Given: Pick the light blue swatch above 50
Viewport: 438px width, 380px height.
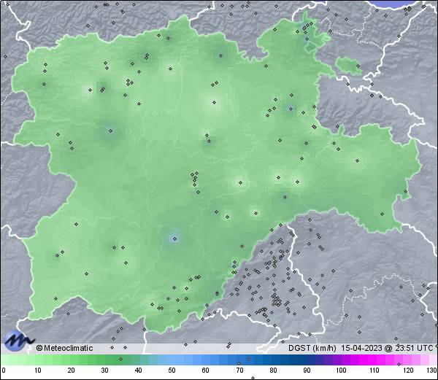Looking at the screenshot, I should point(172,360).
